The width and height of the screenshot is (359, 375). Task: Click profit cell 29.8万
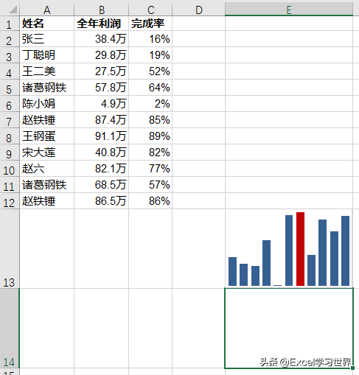point(101,55)
